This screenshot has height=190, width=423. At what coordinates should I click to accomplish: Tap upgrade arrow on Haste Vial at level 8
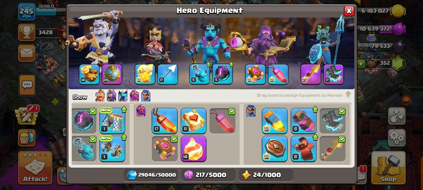[x=314, y=109]
